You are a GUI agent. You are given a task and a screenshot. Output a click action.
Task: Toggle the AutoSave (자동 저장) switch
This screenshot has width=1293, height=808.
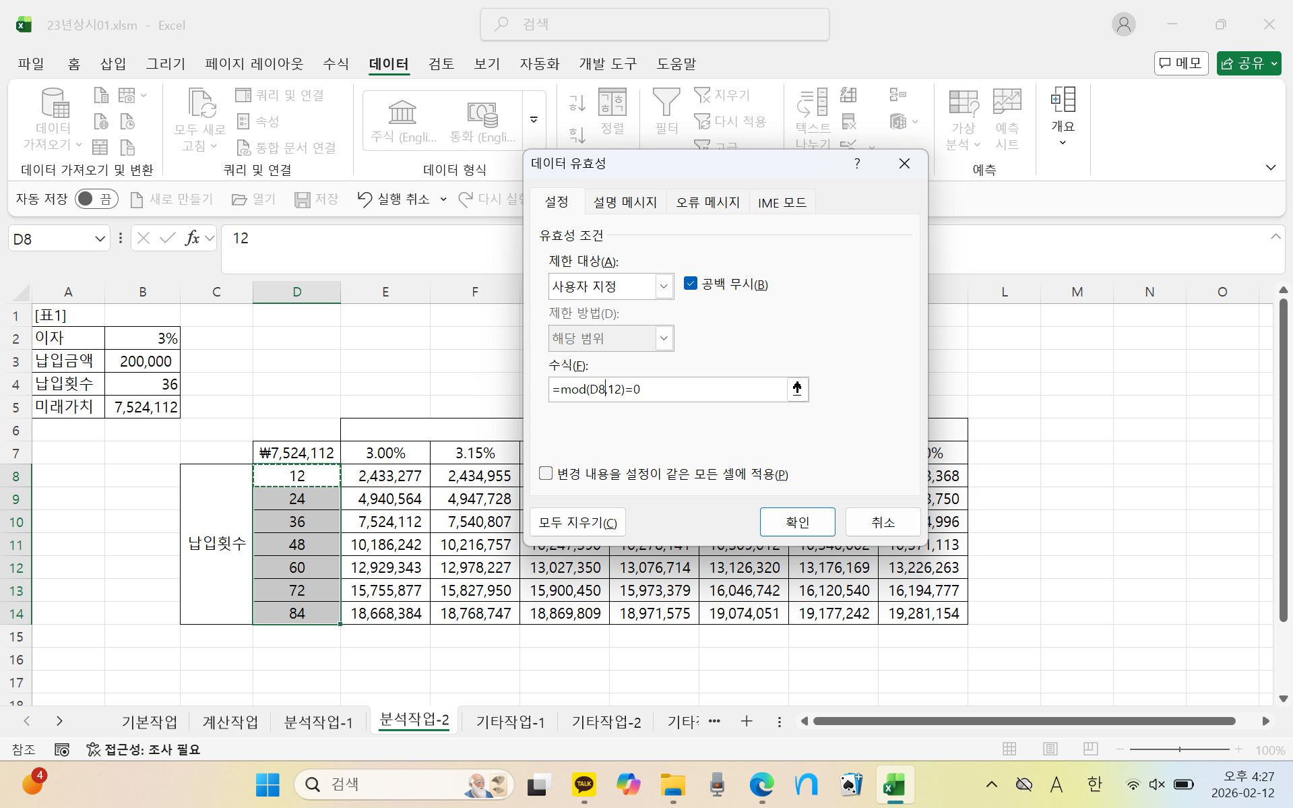(x=96, y=199)
